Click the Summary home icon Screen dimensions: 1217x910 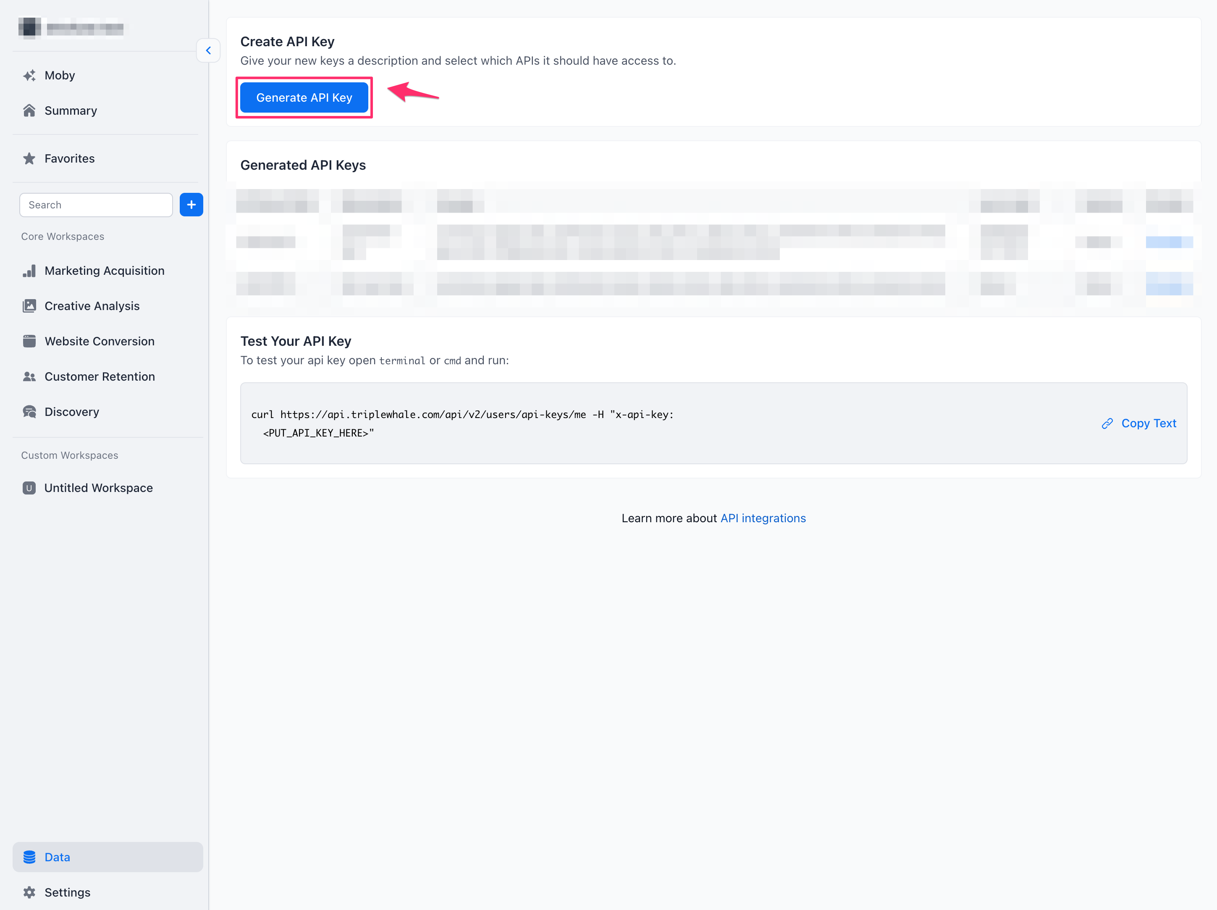point(29,110)
